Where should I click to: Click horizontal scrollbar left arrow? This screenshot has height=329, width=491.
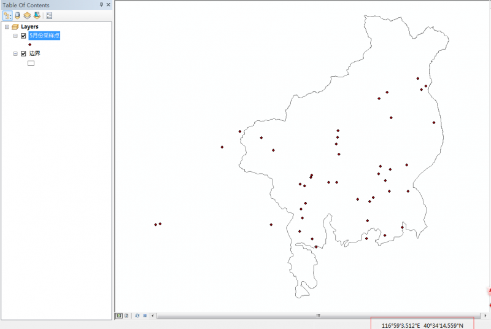coord(152,315)
